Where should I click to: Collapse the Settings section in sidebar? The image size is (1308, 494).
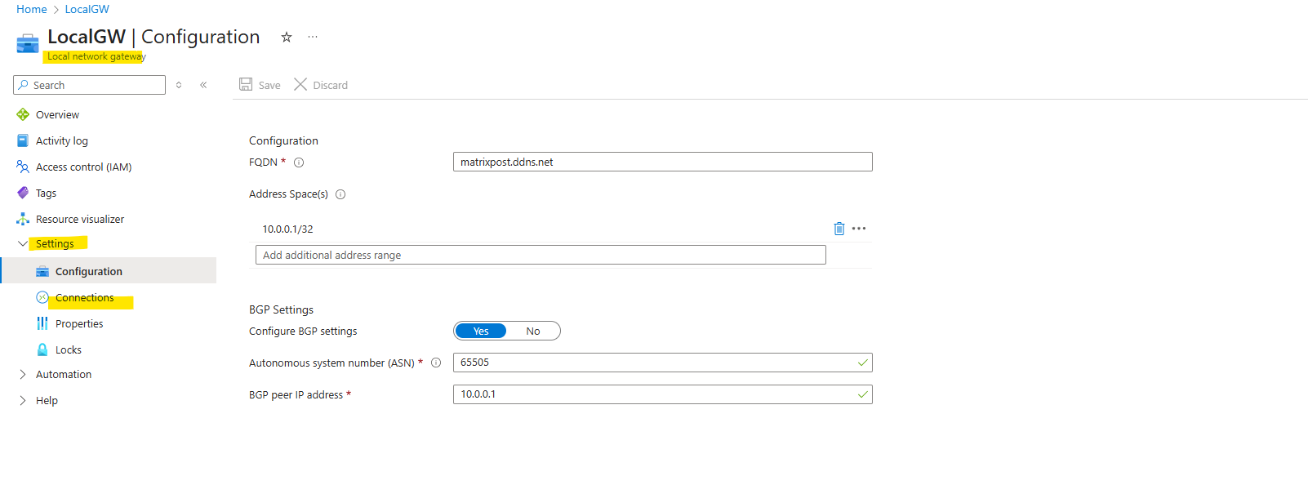click(54, 243)
